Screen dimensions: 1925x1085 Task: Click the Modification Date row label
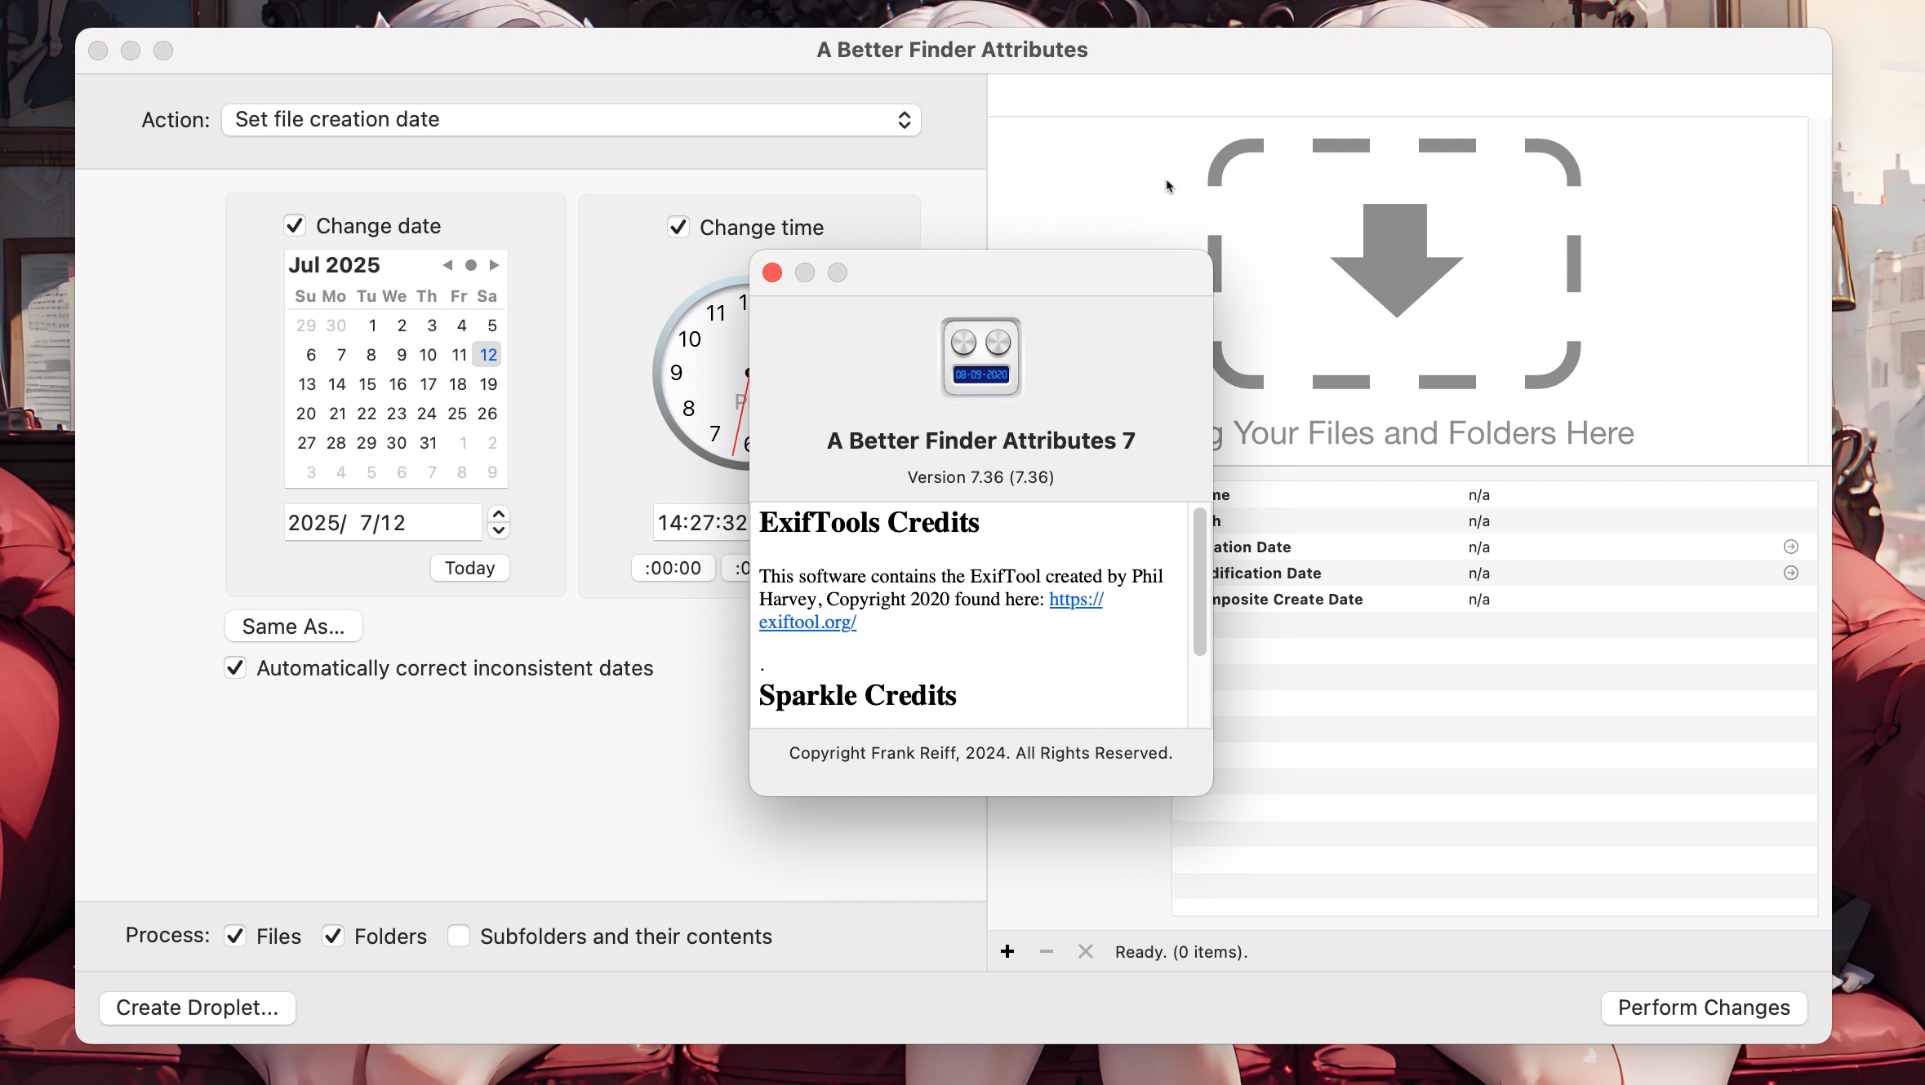(x=1266, y=573)
